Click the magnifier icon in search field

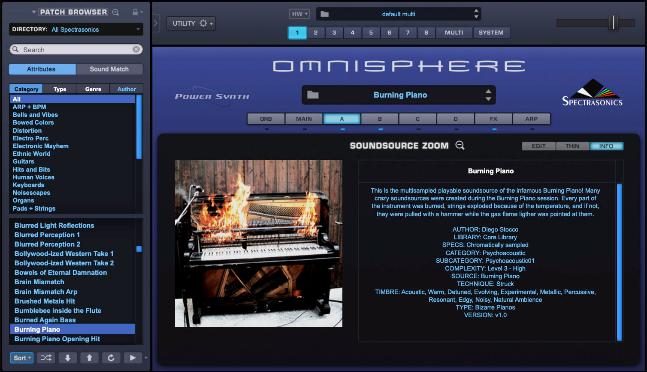pos(15,49)
